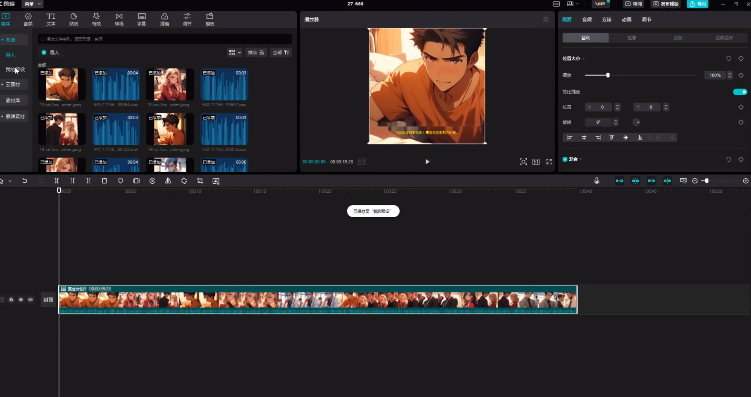Switch to the 调节 inspector tab
The image size is (751, 397).
tap(646, 20)
